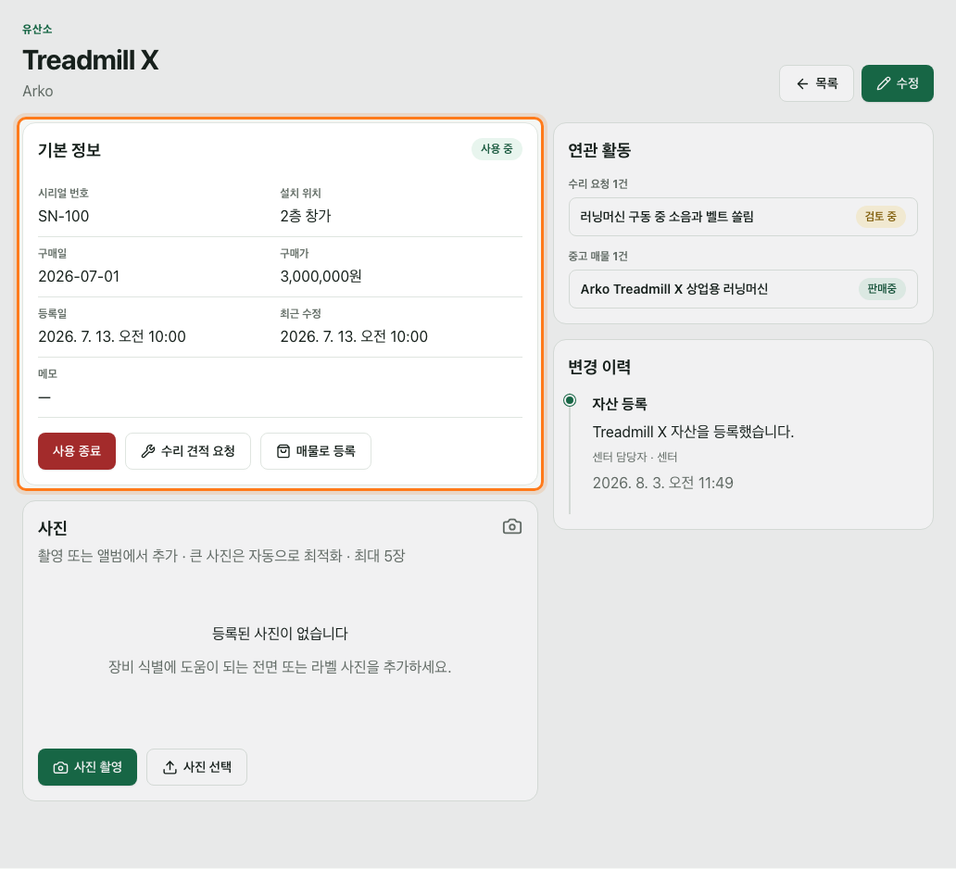Open listing Arko Treadmill X 상업용 러닝머신
Viewport: 956px width, 869px height.
[x=743, y=289]
